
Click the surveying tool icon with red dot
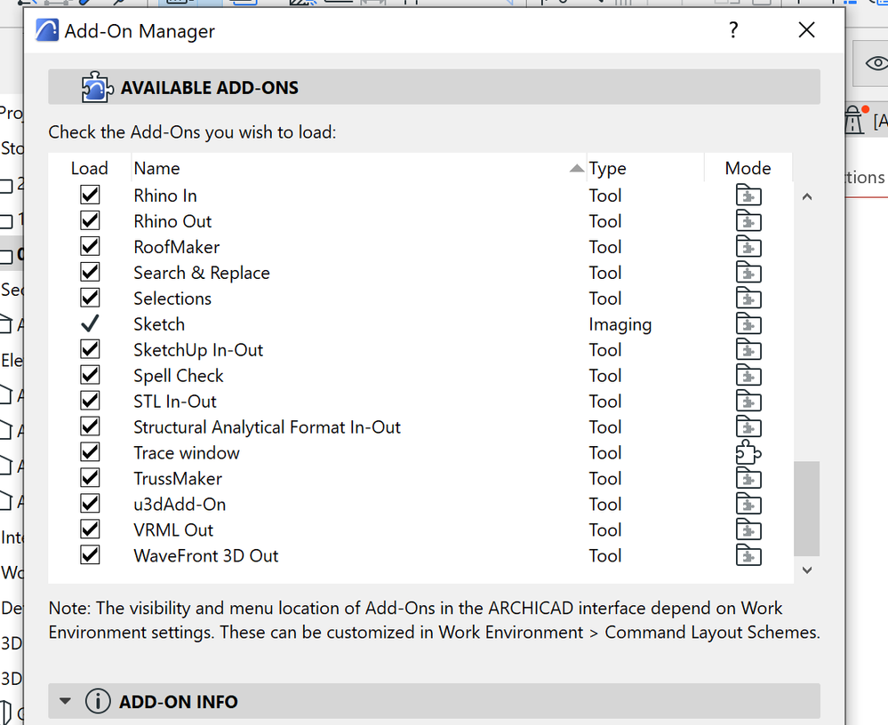(855, 119)
